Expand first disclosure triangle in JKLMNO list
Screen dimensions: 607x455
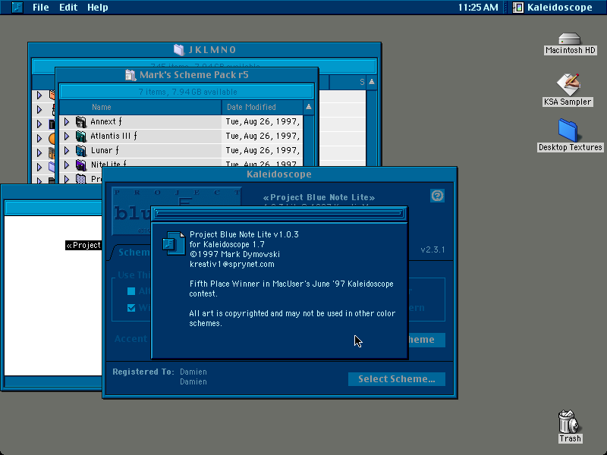(x=39, y=95)
